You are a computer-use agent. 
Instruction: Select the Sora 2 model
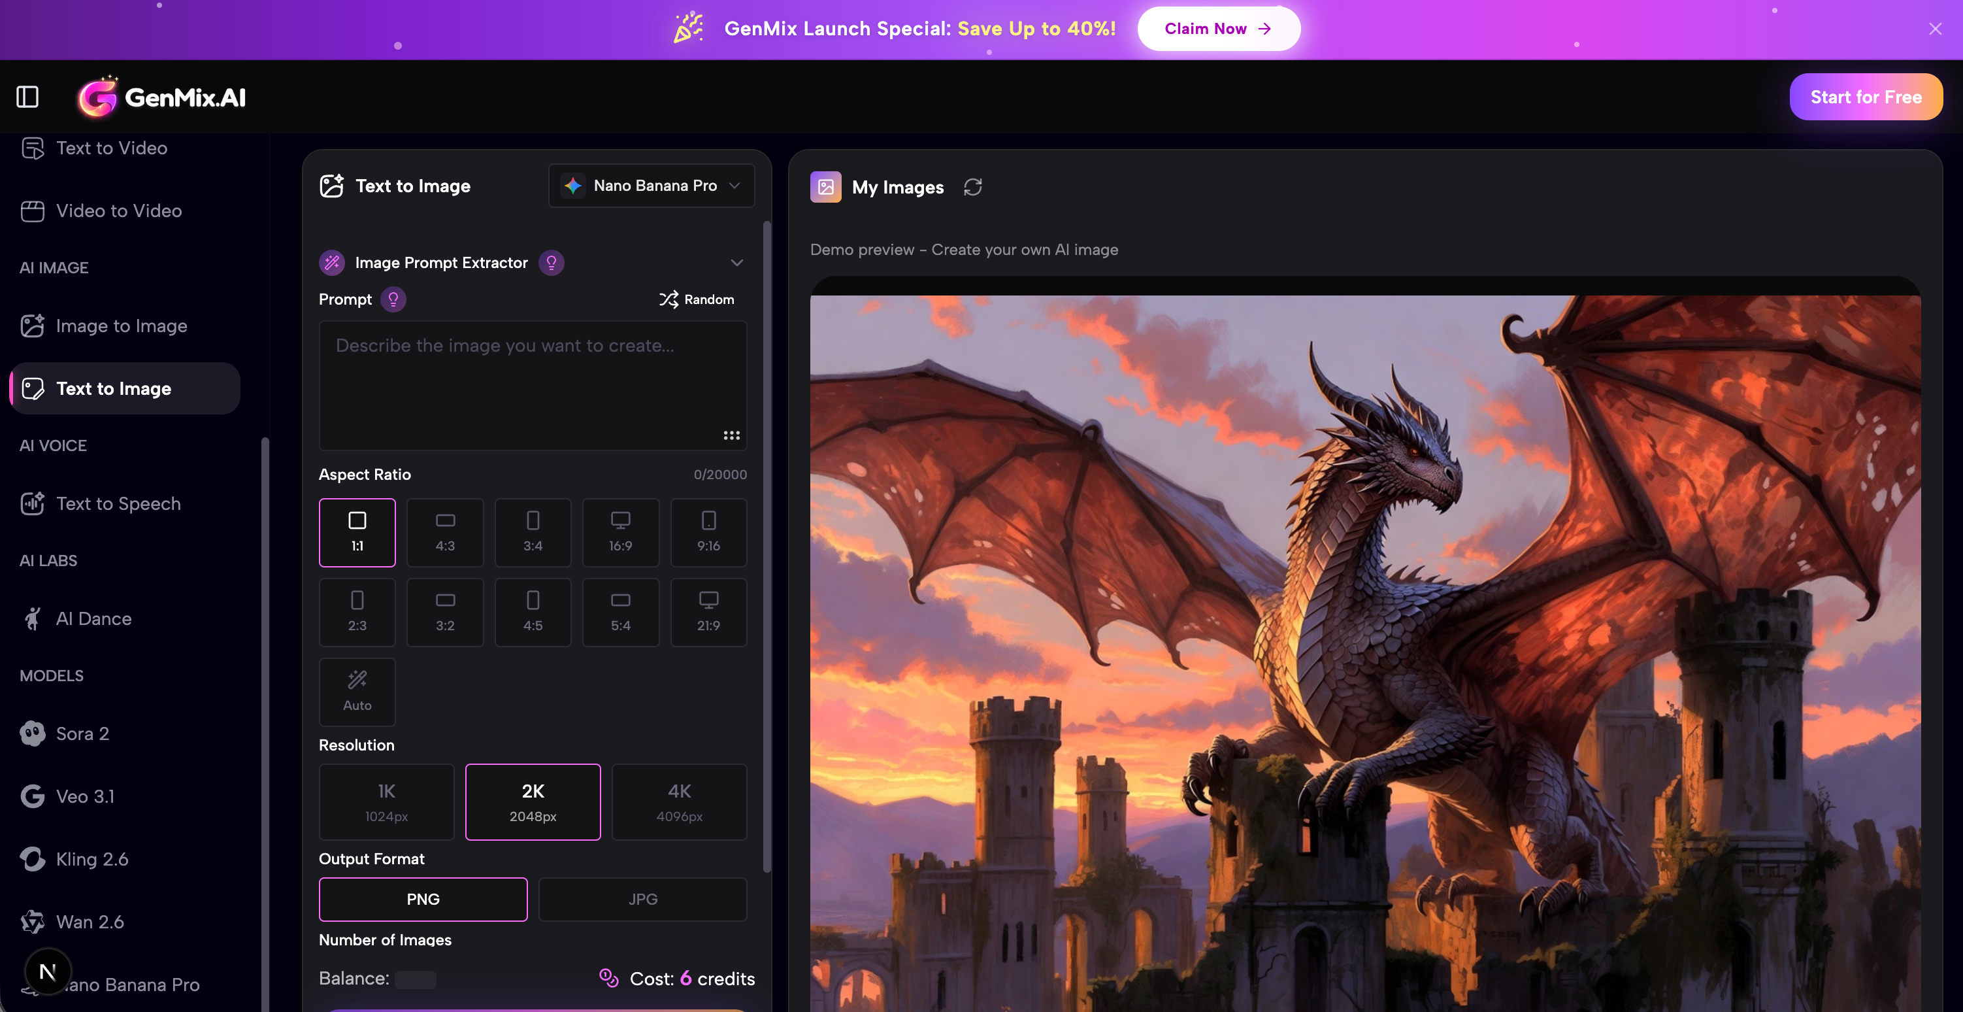pyautogui.click(x=82, y=734)
